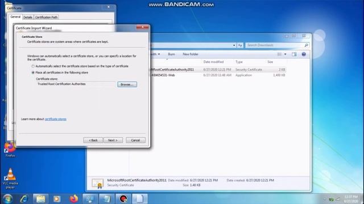The width and height of the screenshot is (364, 204).
Task: Open Certification Path tab in Certificate window
Action: (46, 17)
